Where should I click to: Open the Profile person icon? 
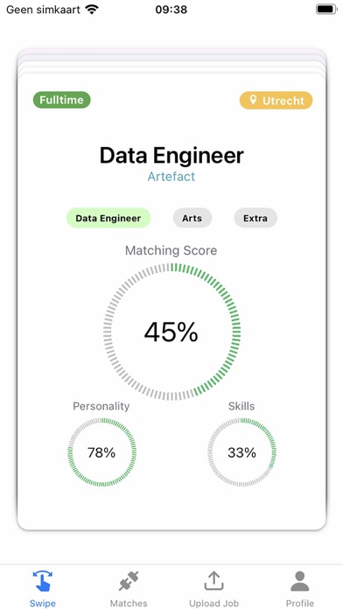(299, 581)
